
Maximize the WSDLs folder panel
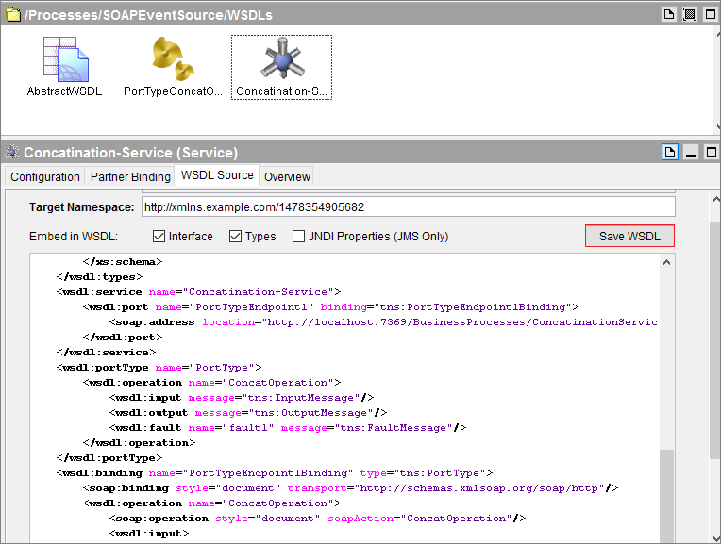[x=711, y=14]
